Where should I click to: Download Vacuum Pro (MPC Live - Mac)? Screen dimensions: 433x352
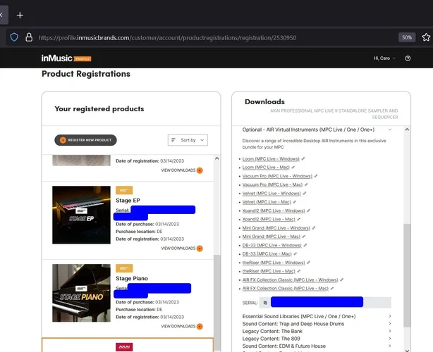272,184
